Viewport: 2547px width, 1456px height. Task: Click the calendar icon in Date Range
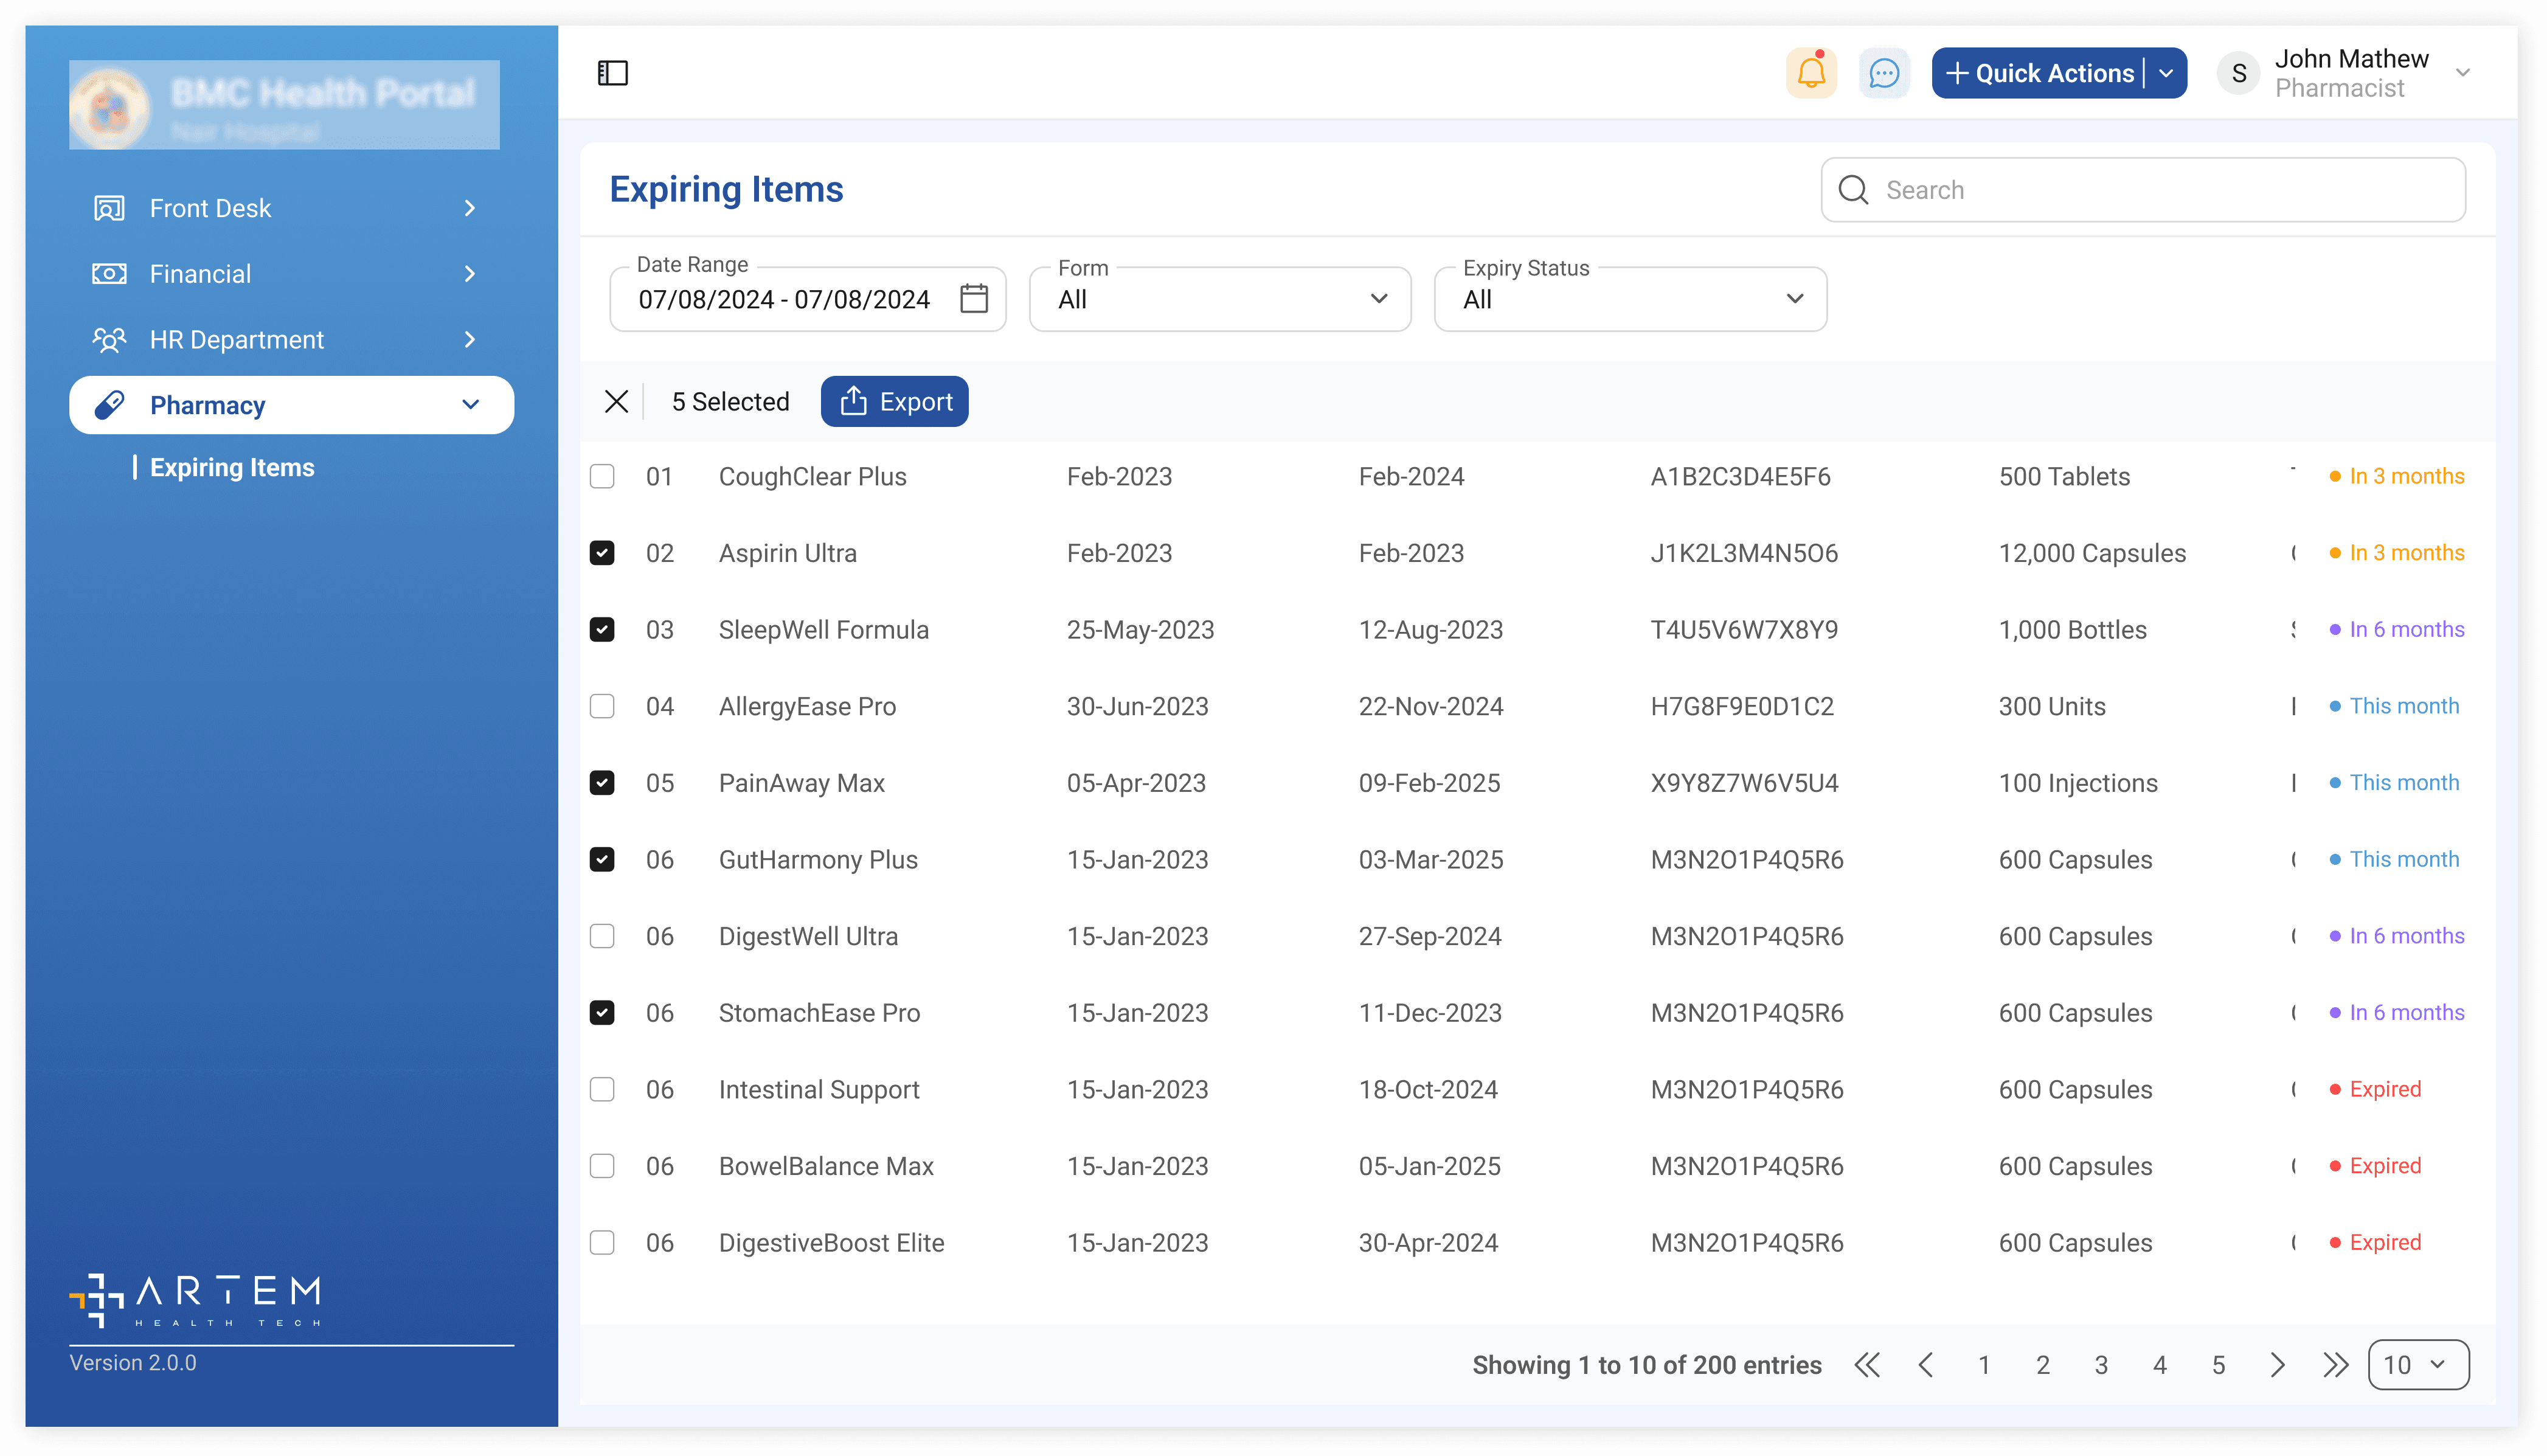pos(973,299)
